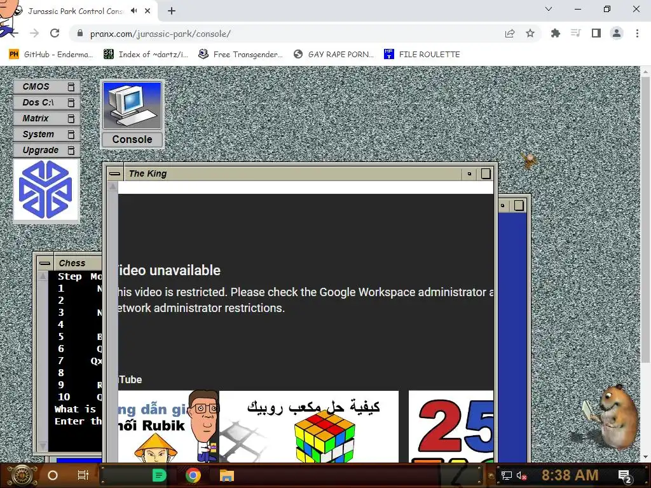Open the Cortana search circle
The image size is (651, 488).
53,475
